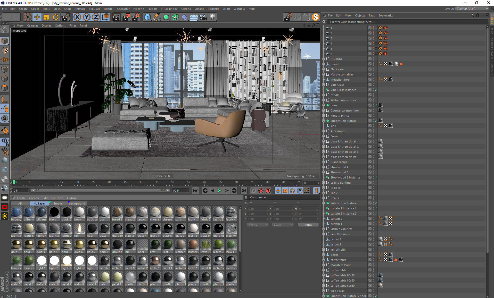Viewport: 494px width, 298px height.
Task: Select the All materials filter
Action: (20, 203)
